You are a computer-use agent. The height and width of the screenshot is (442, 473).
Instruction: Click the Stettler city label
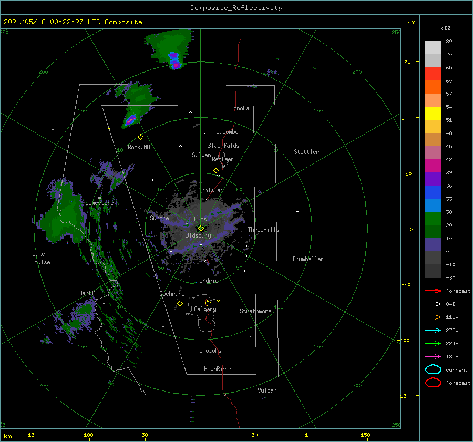click(x=306, y=152)
